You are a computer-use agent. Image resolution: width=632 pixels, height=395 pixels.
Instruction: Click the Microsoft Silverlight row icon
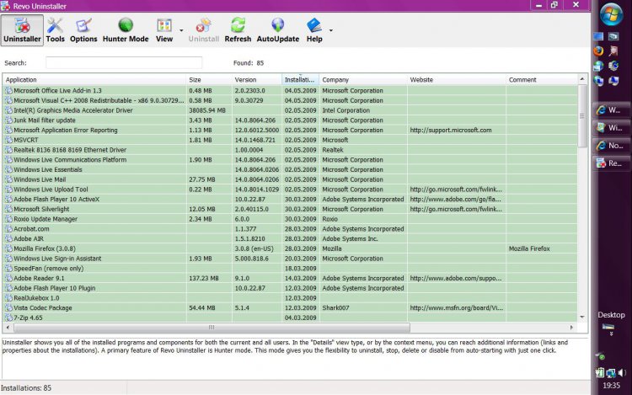(8, 209)
